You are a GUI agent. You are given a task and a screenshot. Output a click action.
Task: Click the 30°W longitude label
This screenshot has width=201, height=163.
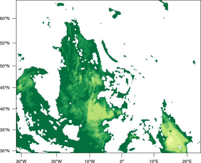click(x=21, y=161)
